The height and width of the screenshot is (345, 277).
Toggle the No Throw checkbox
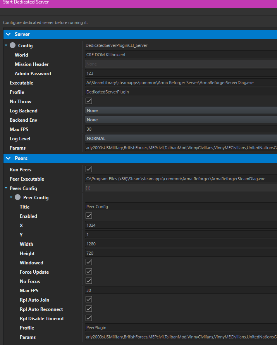coord(89,101)
